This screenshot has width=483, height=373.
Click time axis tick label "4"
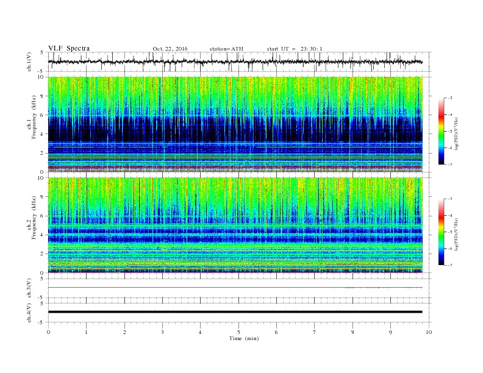pos(200,332)
